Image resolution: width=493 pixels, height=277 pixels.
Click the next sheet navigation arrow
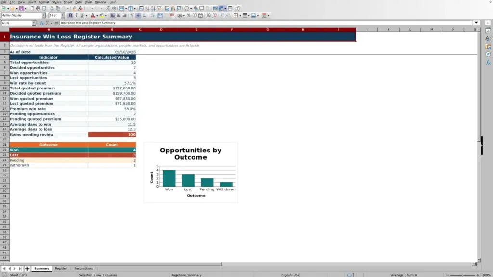[14, 269]
